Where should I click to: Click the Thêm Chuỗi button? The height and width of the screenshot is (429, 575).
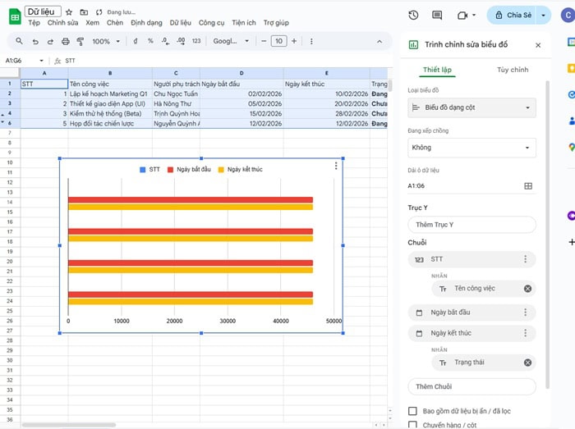coord(471,386)
